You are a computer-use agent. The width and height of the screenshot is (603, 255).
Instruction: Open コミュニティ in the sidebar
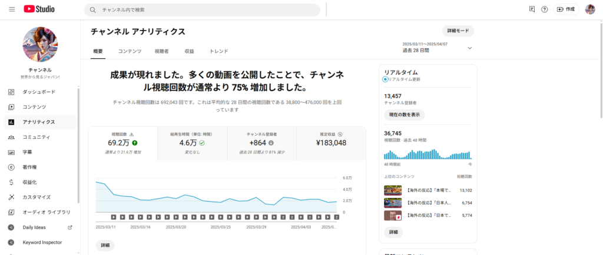coord(36,137)
